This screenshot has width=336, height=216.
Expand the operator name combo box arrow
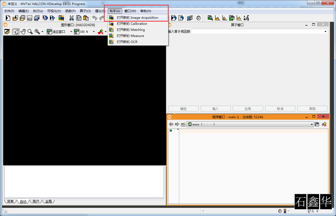[x=325, y=32]
